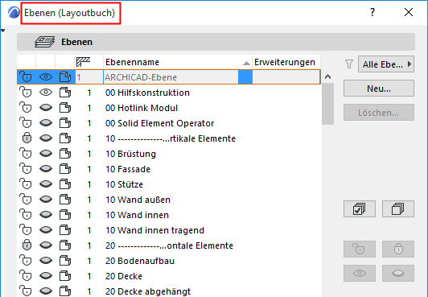Show the 00 Hotlink Modul layer
The height and width of the screenshot is (297, 428).
tap(46, 108)
